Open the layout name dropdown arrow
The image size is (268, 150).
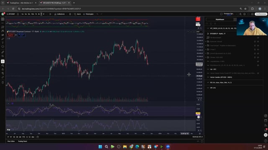236,14
